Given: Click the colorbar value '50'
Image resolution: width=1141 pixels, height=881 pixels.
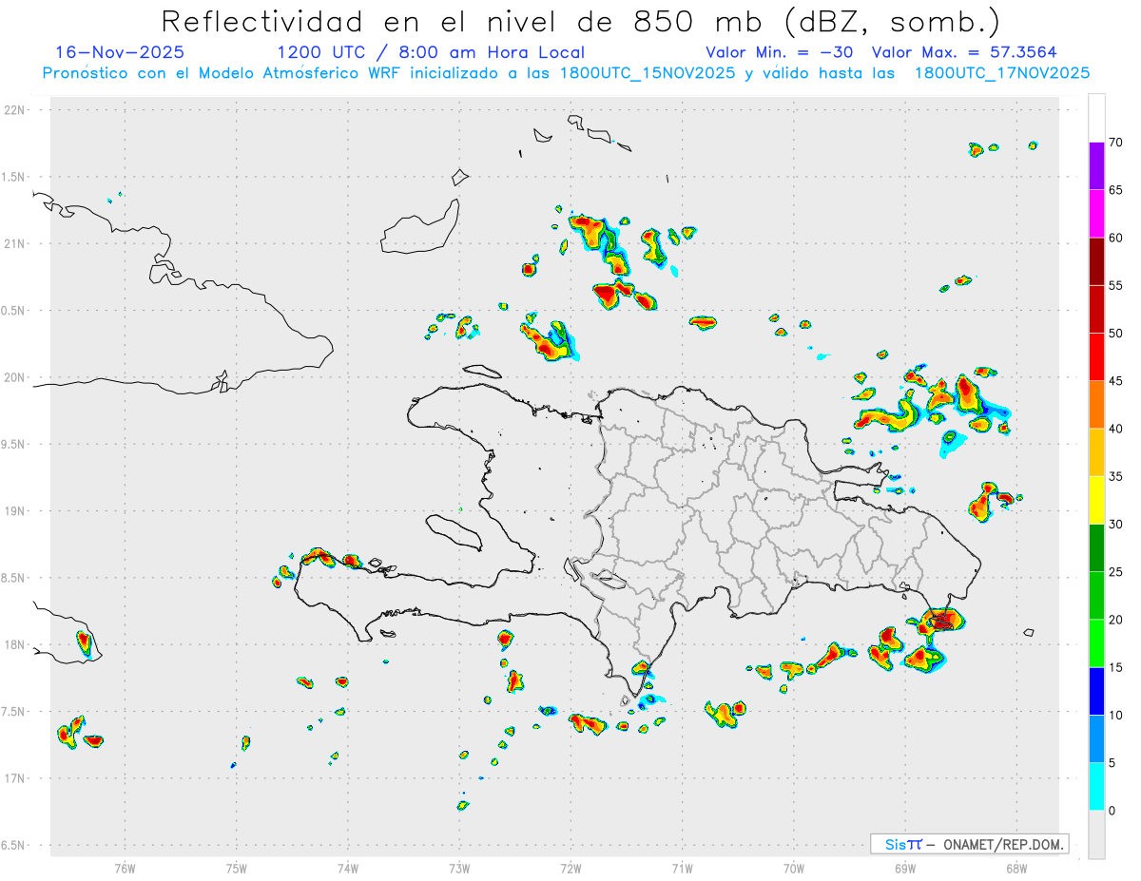Looking at the screenshot, I should click(x=1116, y=334).
